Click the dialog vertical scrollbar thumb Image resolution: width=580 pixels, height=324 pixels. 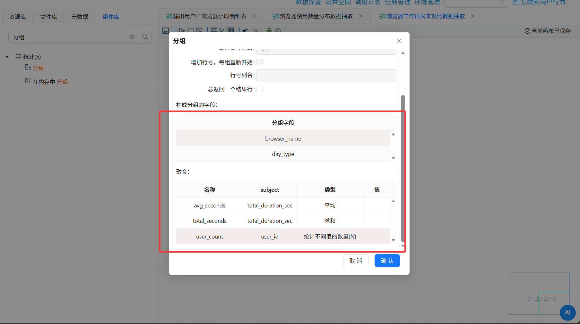point(403,168)
